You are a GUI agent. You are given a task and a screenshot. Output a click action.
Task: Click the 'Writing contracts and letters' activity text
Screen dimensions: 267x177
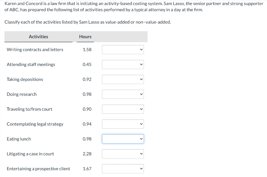[x=35, y=50]
